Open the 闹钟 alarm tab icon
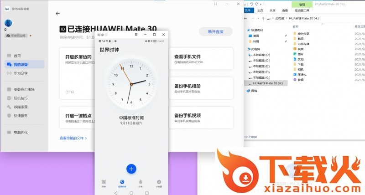This screenshot has width=365, height=195. 104,182
